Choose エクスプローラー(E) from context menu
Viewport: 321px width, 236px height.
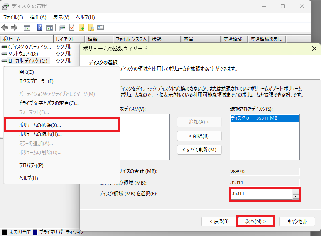coord(61,81)
